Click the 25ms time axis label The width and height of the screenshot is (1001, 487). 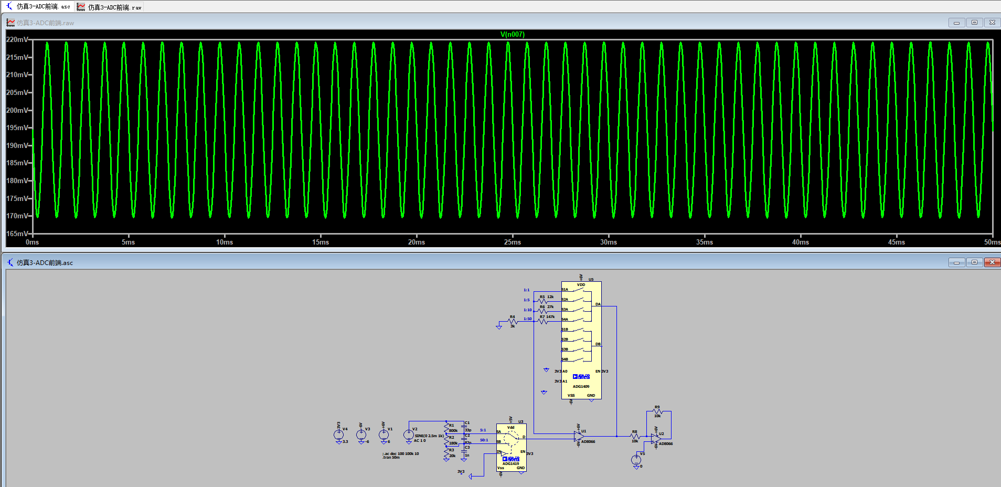(x=513, y=242)
